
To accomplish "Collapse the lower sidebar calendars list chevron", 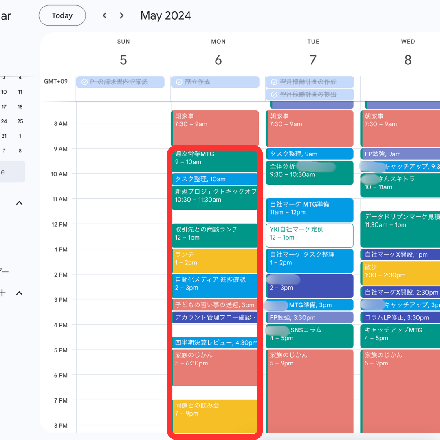I will point(19,293).
